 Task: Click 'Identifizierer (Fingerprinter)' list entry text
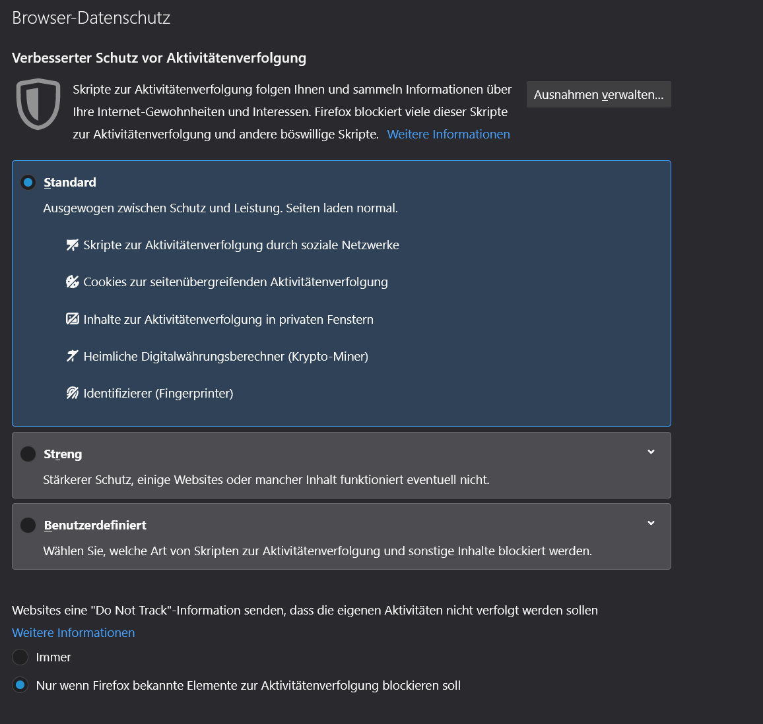tap(158, 394)
